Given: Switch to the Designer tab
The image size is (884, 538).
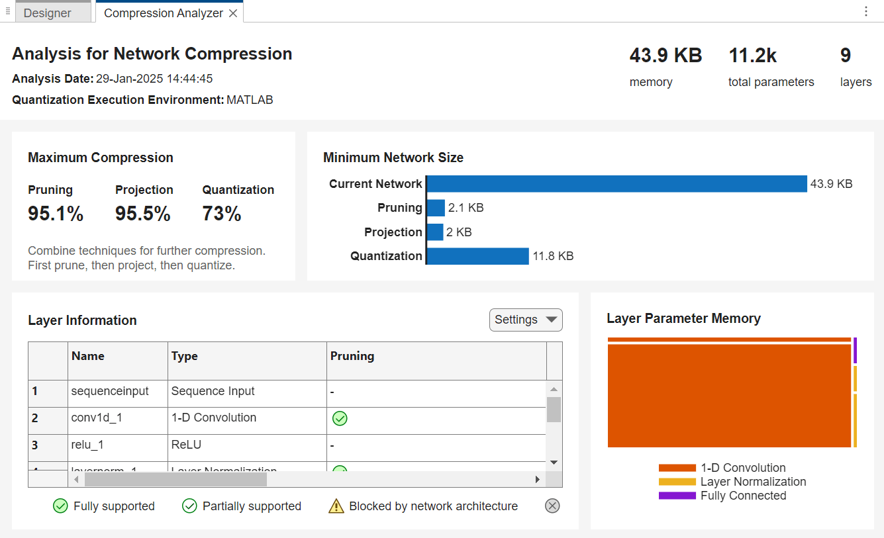Looking at the screenshot, I should pos(48,13).
